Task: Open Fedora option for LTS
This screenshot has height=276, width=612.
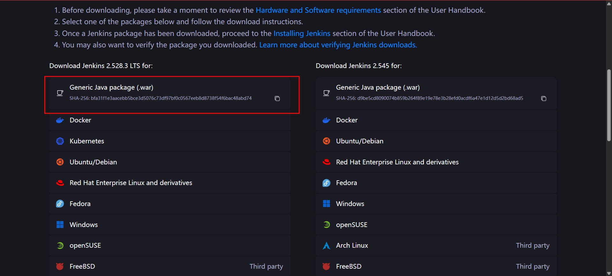Action: (x=170, y=204)
